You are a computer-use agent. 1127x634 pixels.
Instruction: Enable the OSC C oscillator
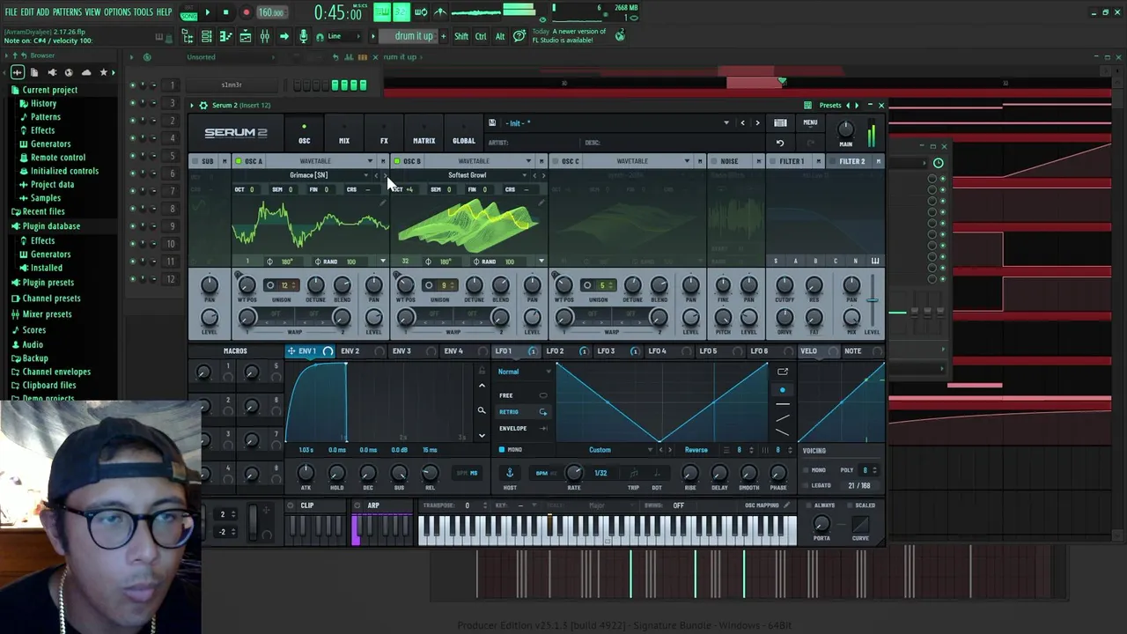coord(556,161)
